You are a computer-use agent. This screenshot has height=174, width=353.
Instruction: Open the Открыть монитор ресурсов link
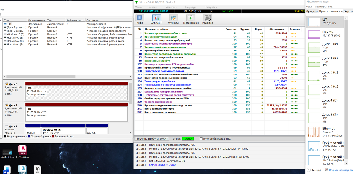(341, 170)
